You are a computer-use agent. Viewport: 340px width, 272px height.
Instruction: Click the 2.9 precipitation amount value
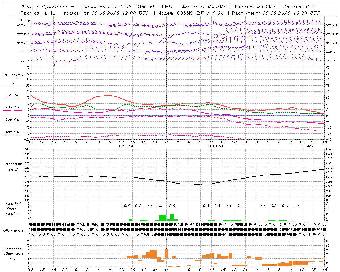point(172,206)
